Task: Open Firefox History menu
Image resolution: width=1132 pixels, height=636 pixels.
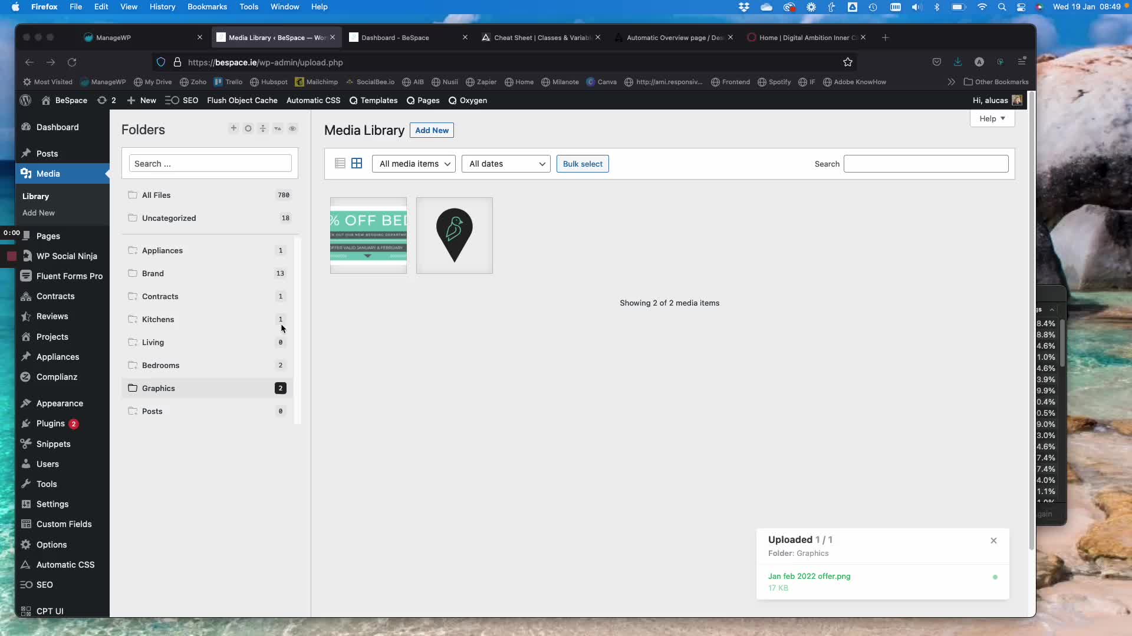Action: [x=162, y=6]
